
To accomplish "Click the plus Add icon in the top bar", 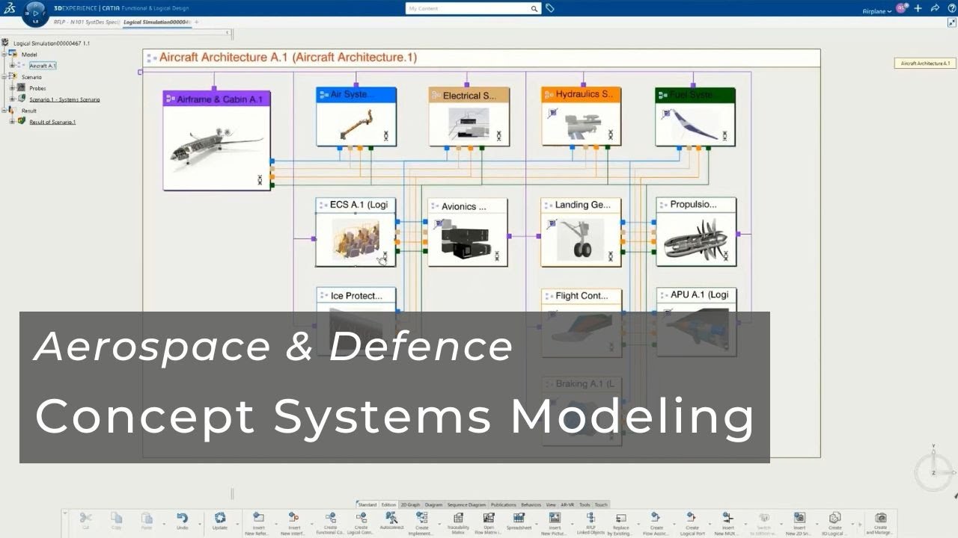I will (918, 8).
